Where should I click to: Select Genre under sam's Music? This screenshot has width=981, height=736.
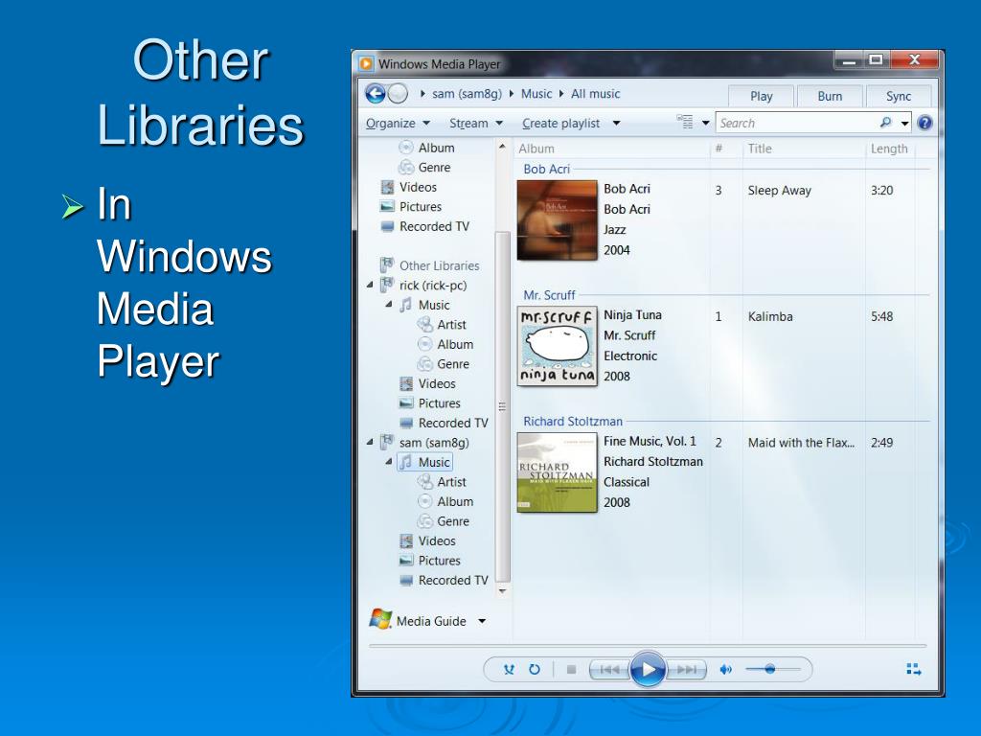(444, 520)
